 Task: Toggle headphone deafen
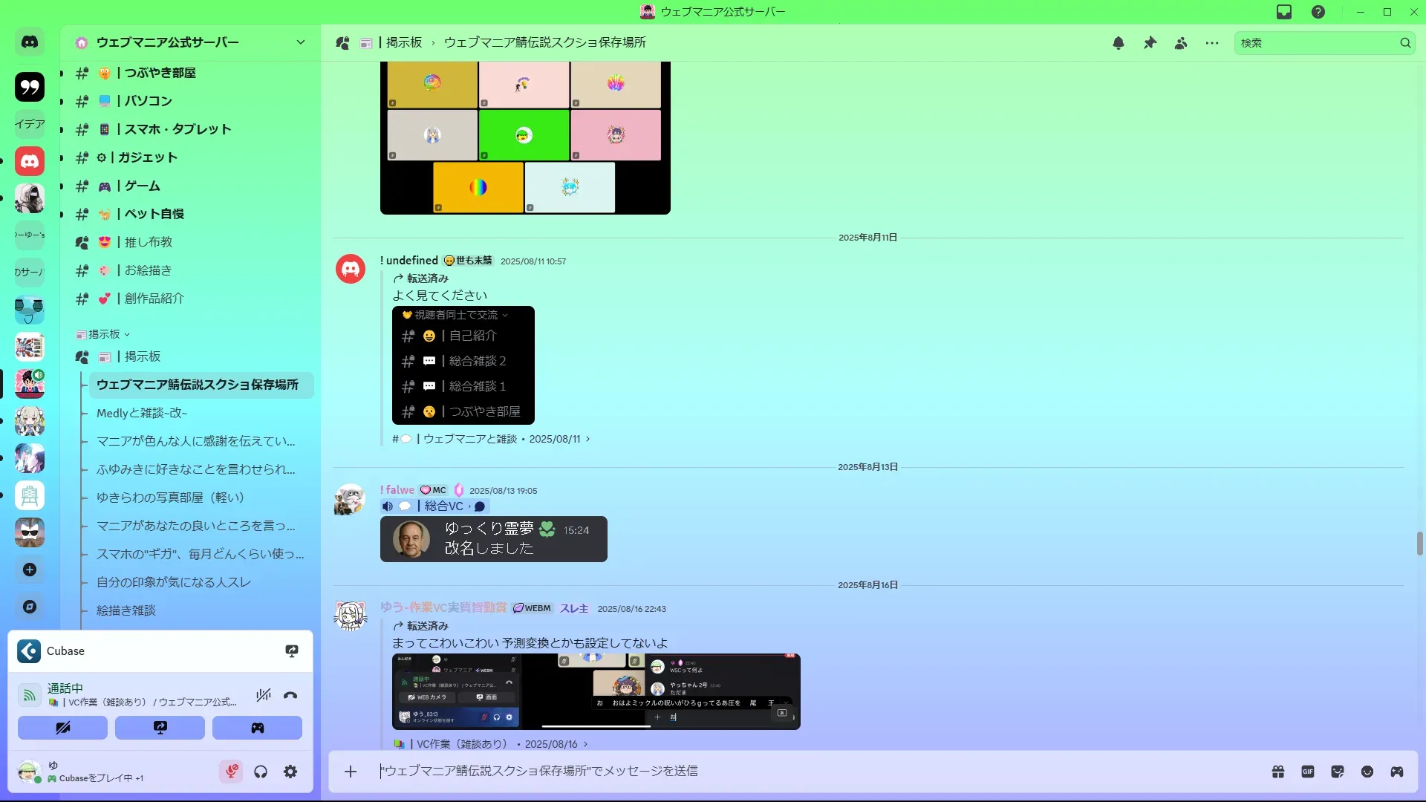click(261, 772)
